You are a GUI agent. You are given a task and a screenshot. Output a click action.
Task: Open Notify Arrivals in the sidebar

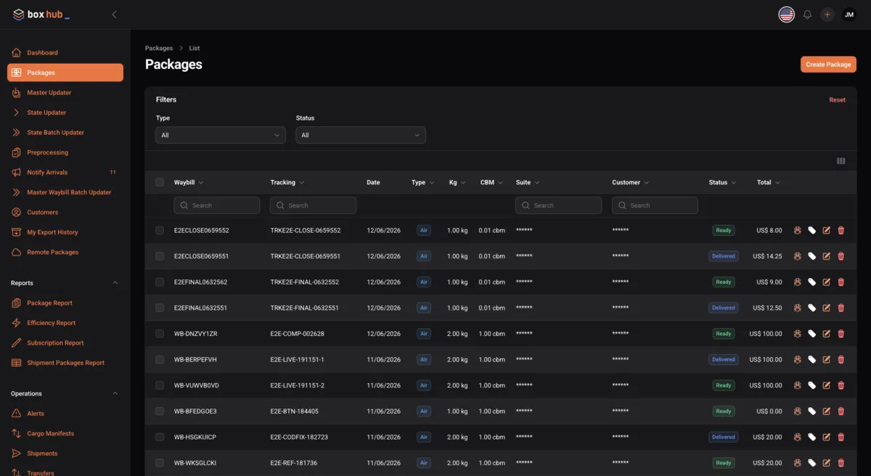pyautogui.click(x=65, y=172)
